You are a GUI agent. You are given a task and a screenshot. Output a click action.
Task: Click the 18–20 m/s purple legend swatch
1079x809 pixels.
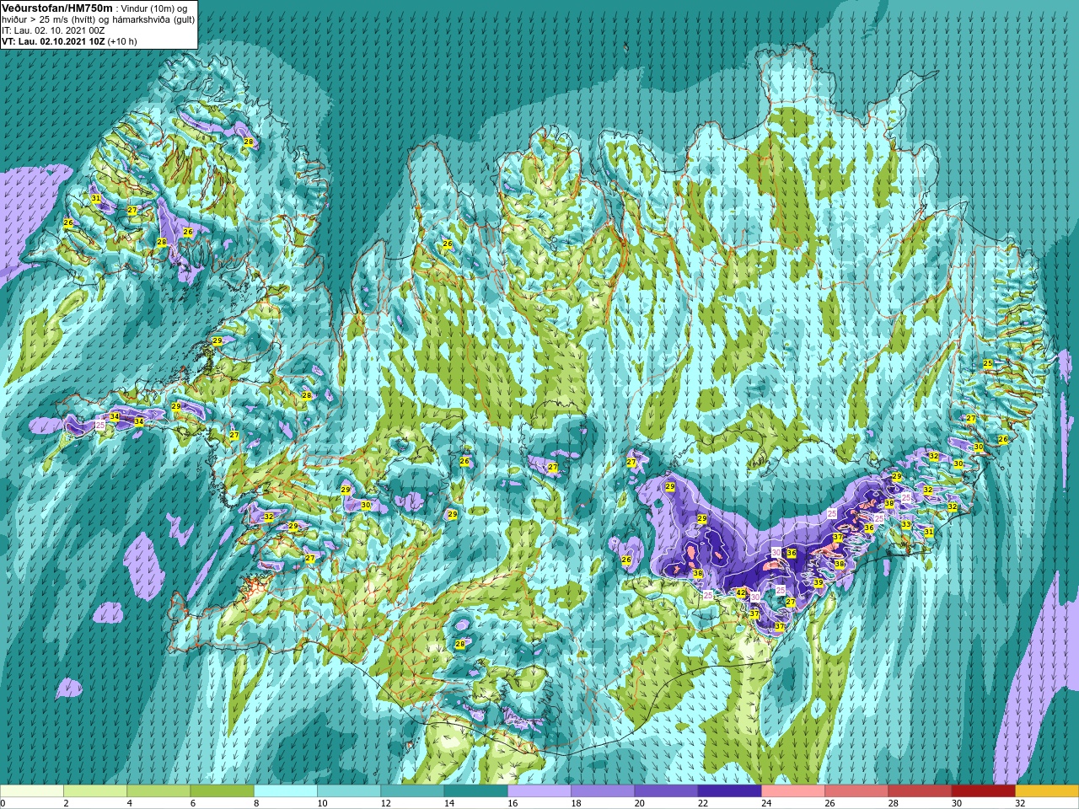coord(603,791)
